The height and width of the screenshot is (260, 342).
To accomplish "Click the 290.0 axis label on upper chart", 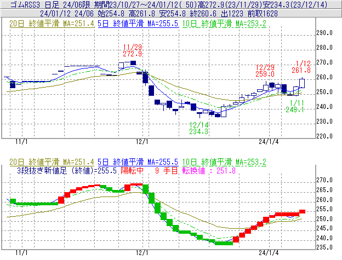I will click(324, 33).
